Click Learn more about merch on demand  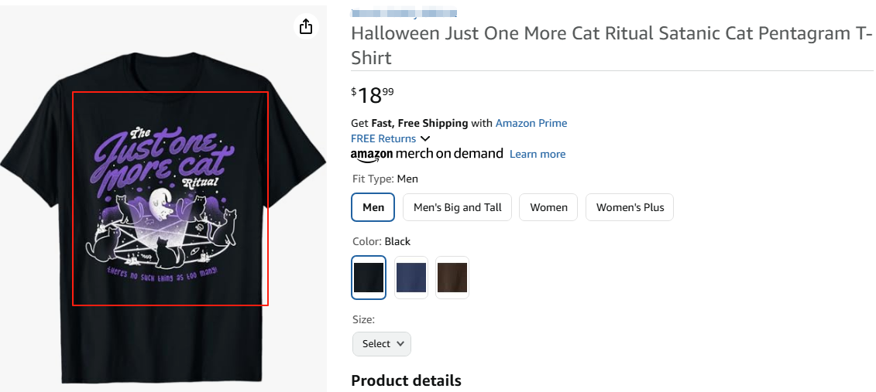(x=538, y=154)
